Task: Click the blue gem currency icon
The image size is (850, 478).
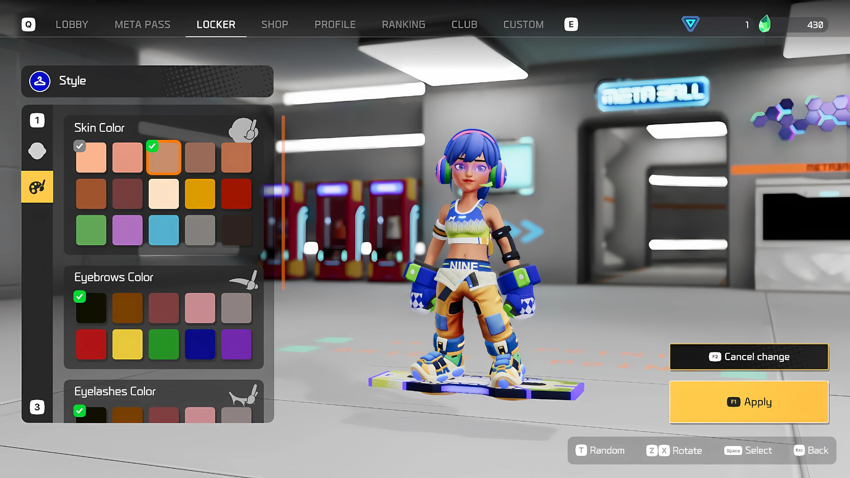Action: tap(690, 24)
